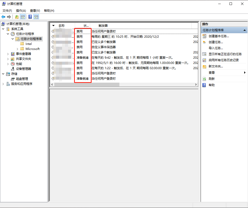Screen dimensions: 248x208
Task: Click the blue Help toolbar icon
Action: point(30,17)
